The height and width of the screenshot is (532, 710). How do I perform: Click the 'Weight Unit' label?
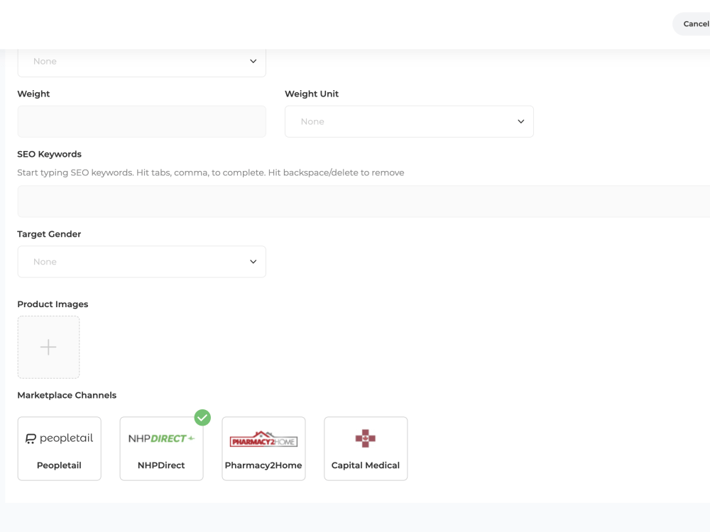point(312,94)
